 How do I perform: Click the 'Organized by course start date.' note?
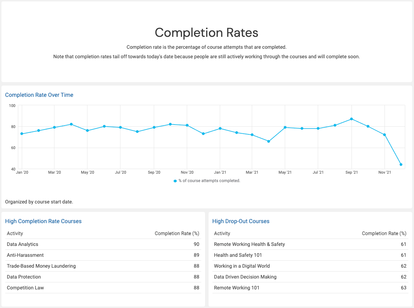click(39, 202)
